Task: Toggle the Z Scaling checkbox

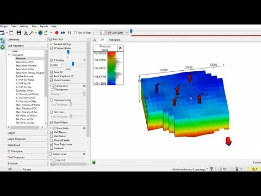Action: 51,60
